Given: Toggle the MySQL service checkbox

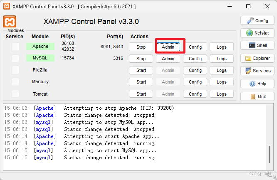Looking at the screenshot, I should click(15, 59).
